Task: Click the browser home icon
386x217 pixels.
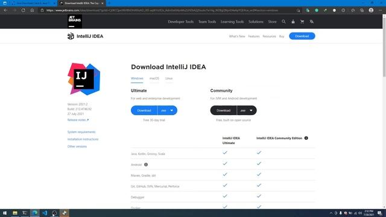Action: pyautogui.click(x=32, y=10)
